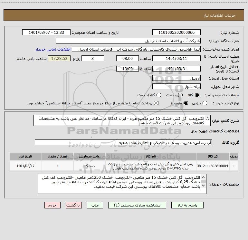Image resolution: width=248 pixels, height=240 pixels.
Task: Click the بازگشت back button
Action: pyautogui.click(x=74, y=205)
